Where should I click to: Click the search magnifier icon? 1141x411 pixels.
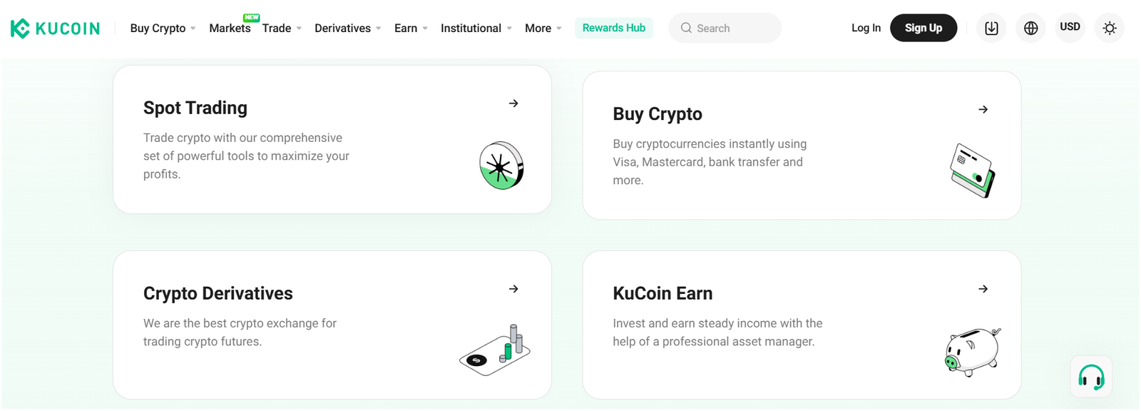click(686, 28)
